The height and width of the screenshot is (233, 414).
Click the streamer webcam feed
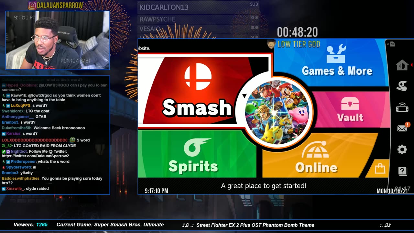pyautogui.click(x=58, y=40)
